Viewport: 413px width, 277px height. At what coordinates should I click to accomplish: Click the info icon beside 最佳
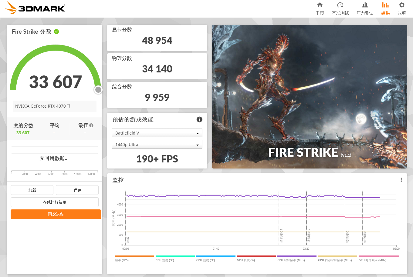(x=91, y=125)
